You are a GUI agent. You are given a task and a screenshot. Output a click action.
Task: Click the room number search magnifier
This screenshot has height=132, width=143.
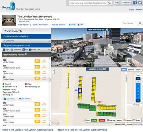coord(140,23)
